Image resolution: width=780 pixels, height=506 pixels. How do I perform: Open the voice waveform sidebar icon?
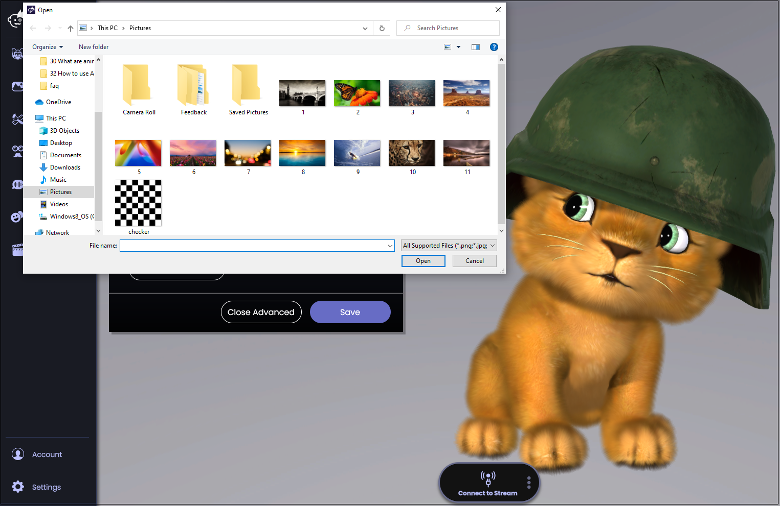pos(17,184)
